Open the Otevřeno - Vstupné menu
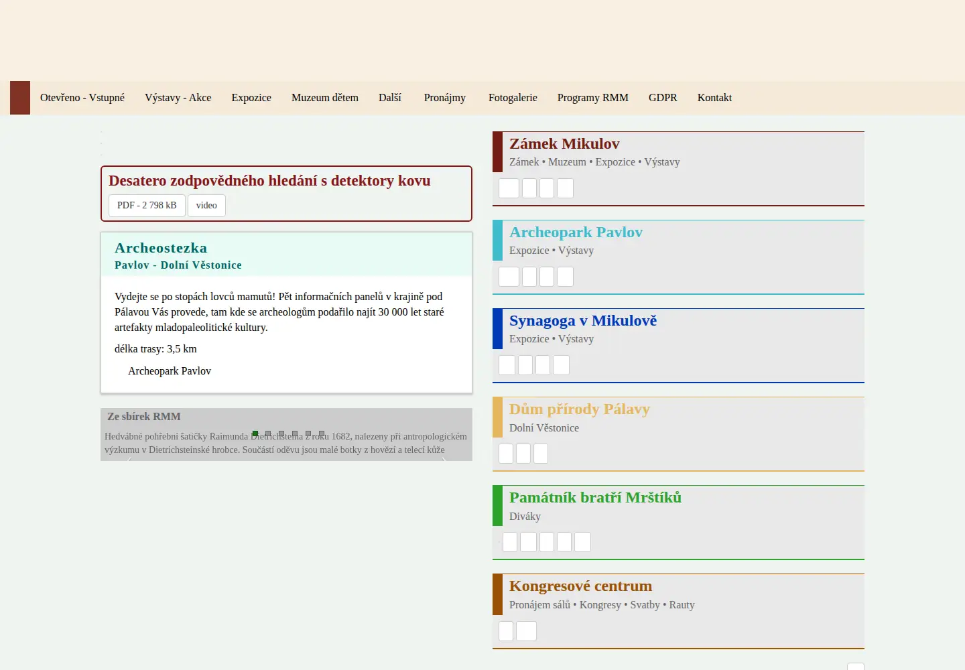 82,98
